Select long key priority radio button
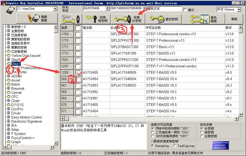The width and height of the screenshot is (246, 156). (x=202, y=129)
